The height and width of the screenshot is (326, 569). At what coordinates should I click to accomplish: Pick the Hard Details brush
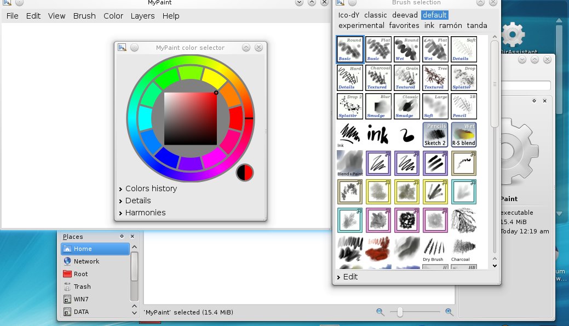click(349, 78)
